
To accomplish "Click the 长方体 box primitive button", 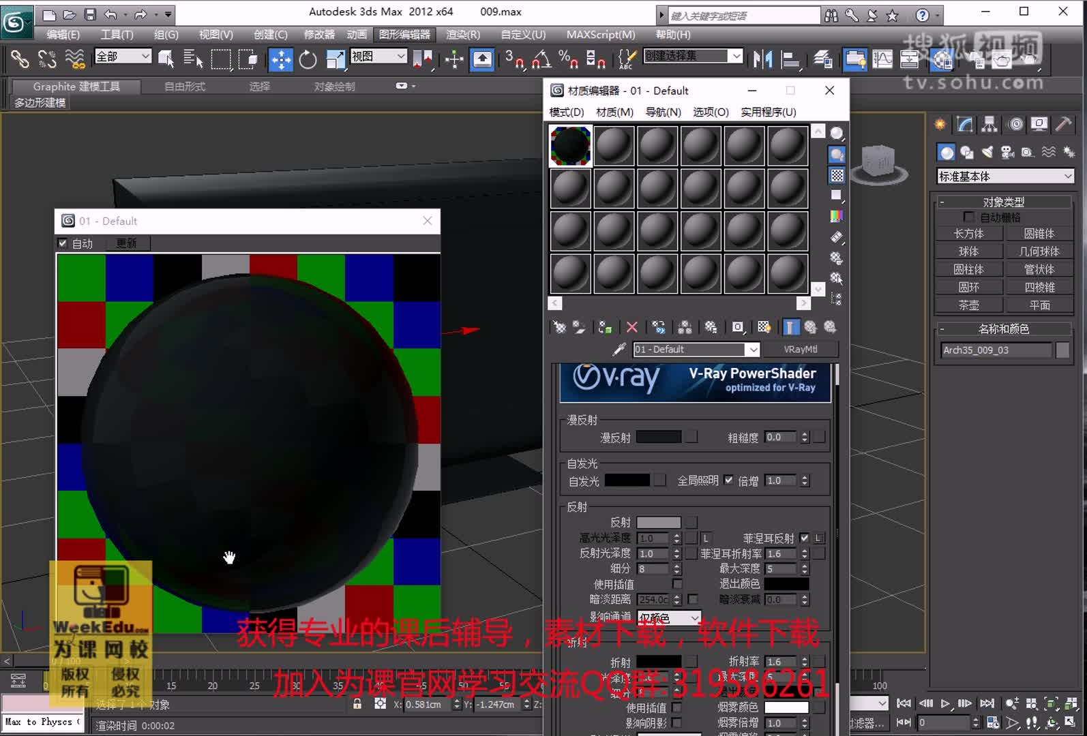I will pos(968,234).
